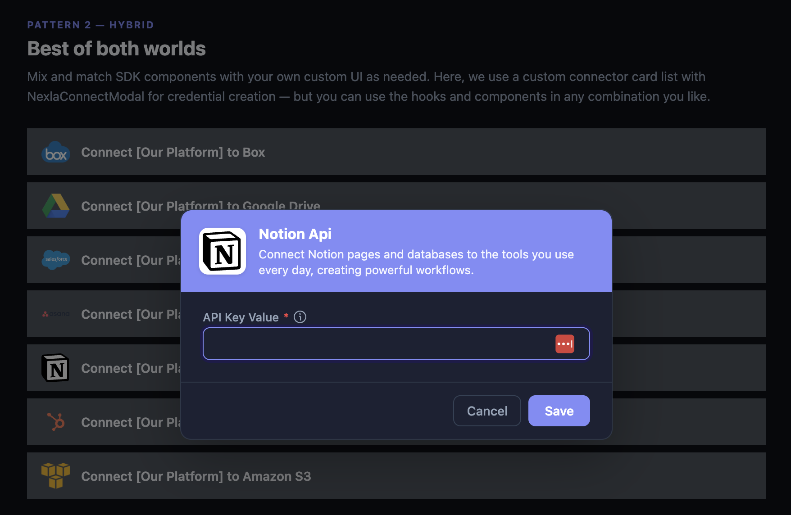Click the Google Drive logo icon
This screenshot has width=791, height=515.
(55, 206)
